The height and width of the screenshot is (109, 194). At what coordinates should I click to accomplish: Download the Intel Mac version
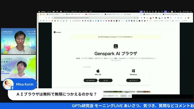[105, 81]
